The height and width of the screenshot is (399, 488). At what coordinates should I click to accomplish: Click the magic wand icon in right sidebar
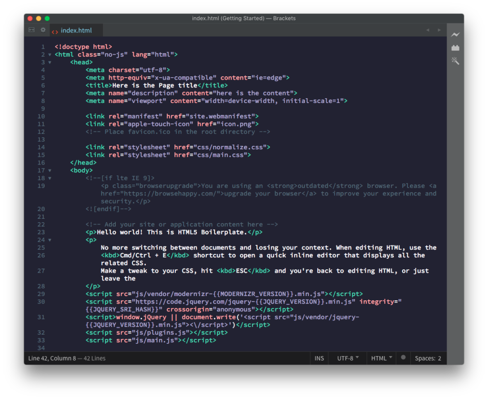coord(456,61)
